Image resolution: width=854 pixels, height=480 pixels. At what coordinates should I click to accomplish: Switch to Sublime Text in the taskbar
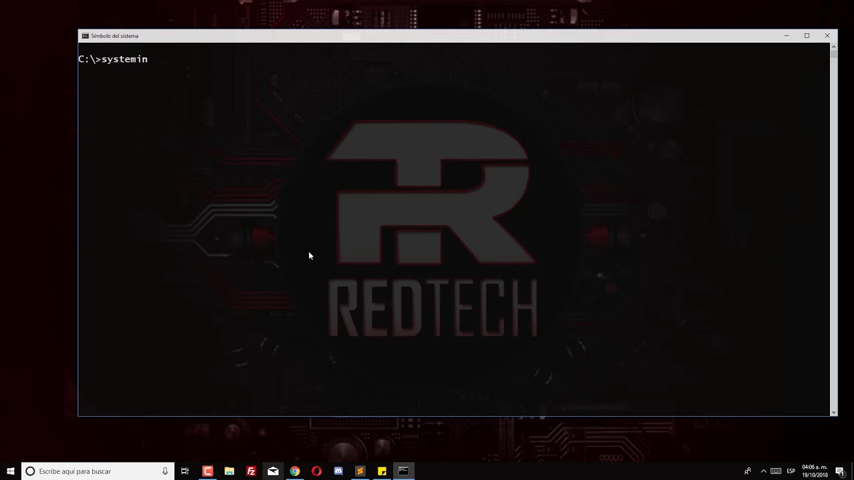(x=360, y=471)
